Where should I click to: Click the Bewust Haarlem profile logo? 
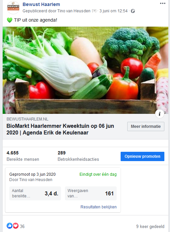tap(13, 8)
